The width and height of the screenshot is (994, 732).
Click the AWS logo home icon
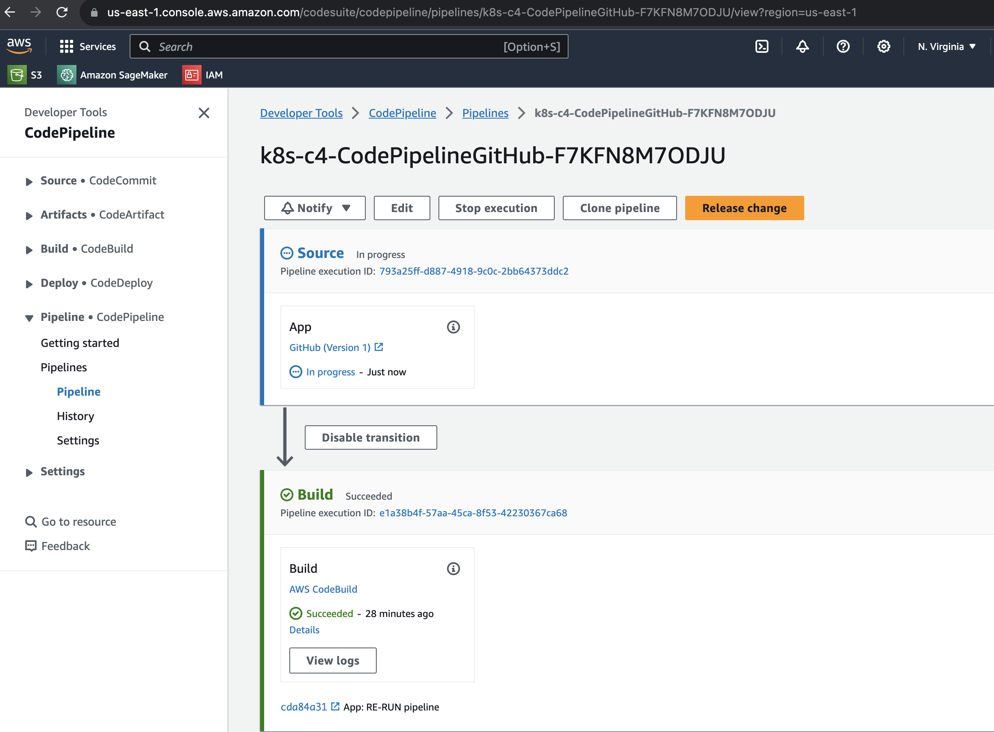[19, 45]
